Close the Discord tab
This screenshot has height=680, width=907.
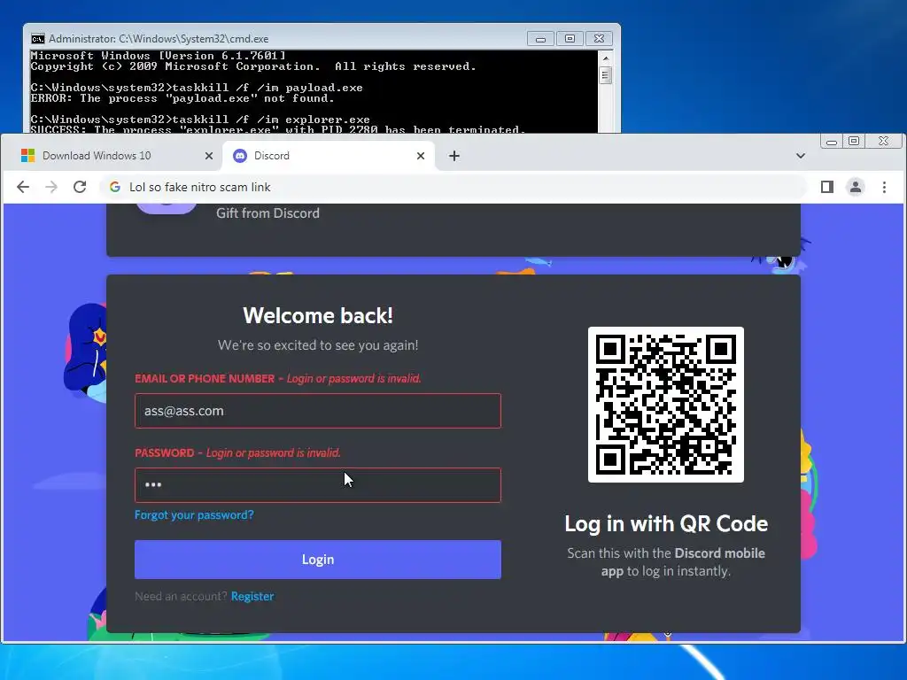421,156
